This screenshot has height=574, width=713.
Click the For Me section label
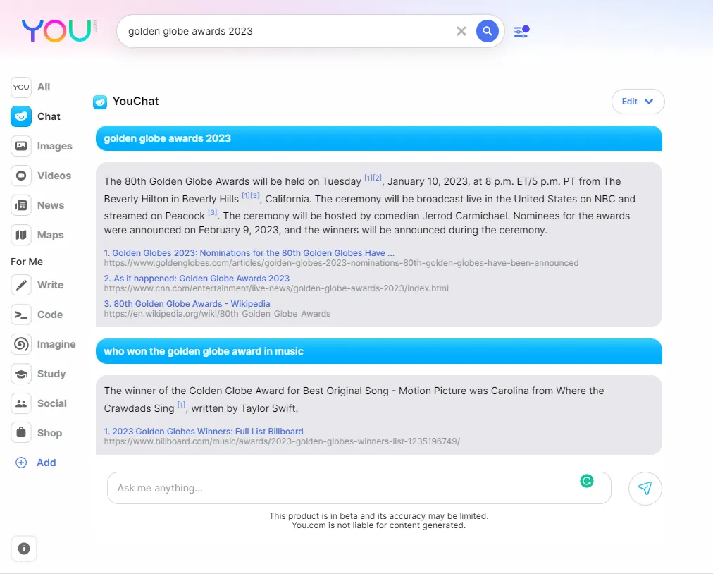click(x=27, y=262)
